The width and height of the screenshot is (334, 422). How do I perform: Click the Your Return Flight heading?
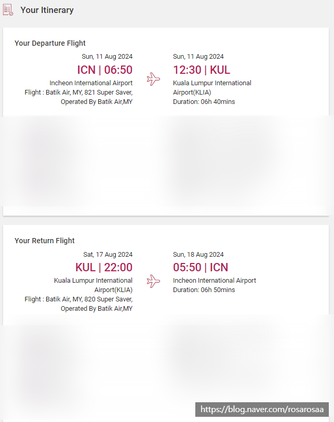(45, 241)
